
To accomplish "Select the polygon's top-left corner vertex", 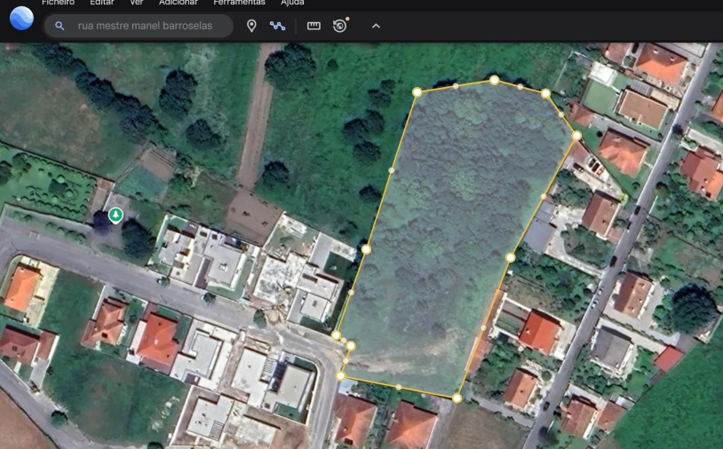I will (417, 92).
